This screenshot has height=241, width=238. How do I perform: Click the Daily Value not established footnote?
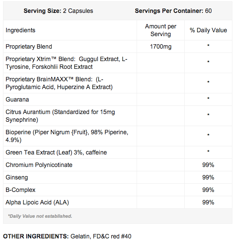tap(40, 216)
